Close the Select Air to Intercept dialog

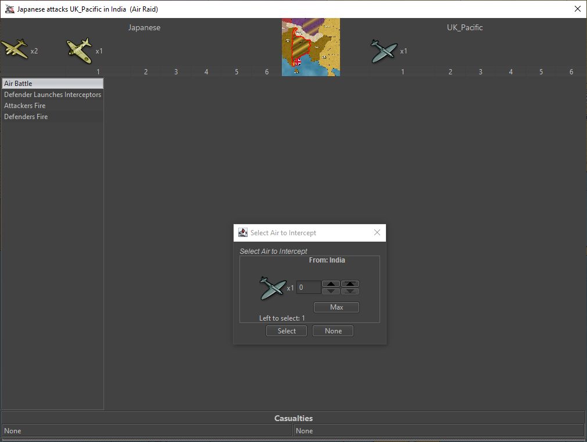(377, 233)
